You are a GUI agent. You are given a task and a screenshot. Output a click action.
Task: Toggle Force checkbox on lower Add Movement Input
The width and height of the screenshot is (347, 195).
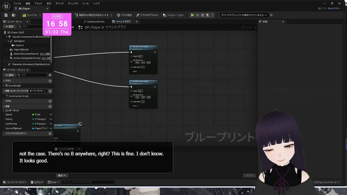pos(138,106)
